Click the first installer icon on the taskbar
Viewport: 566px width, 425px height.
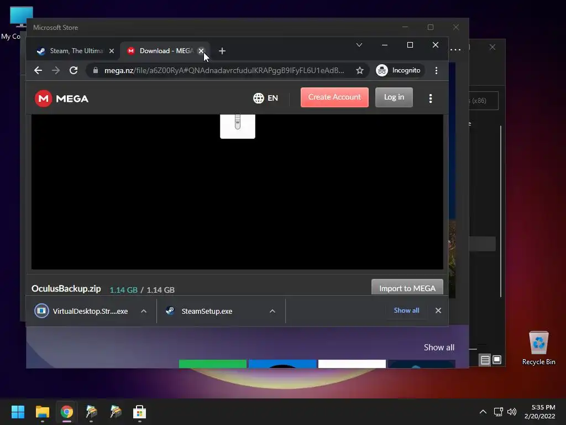pyautogui.click(x=91, y=412)
